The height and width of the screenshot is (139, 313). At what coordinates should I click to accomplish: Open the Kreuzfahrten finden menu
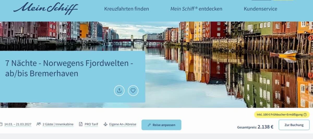127,9
